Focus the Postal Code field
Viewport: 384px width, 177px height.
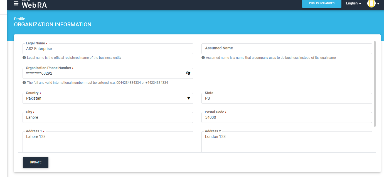286,118
